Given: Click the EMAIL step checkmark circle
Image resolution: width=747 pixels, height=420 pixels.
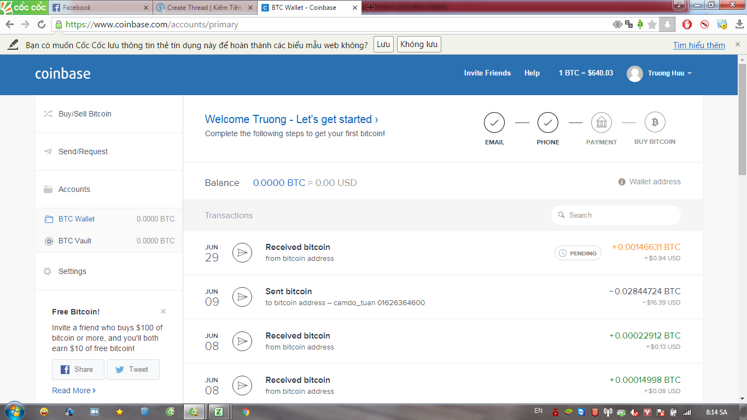Looking at the screenshot, I should [494, 122].
